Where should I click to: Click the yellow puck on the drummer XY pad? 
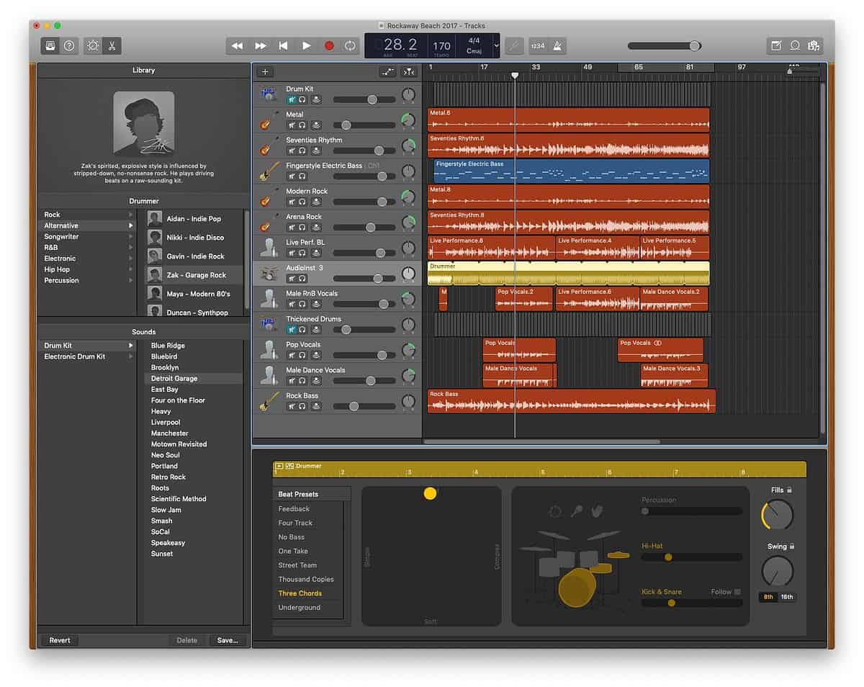coord(430,493)
